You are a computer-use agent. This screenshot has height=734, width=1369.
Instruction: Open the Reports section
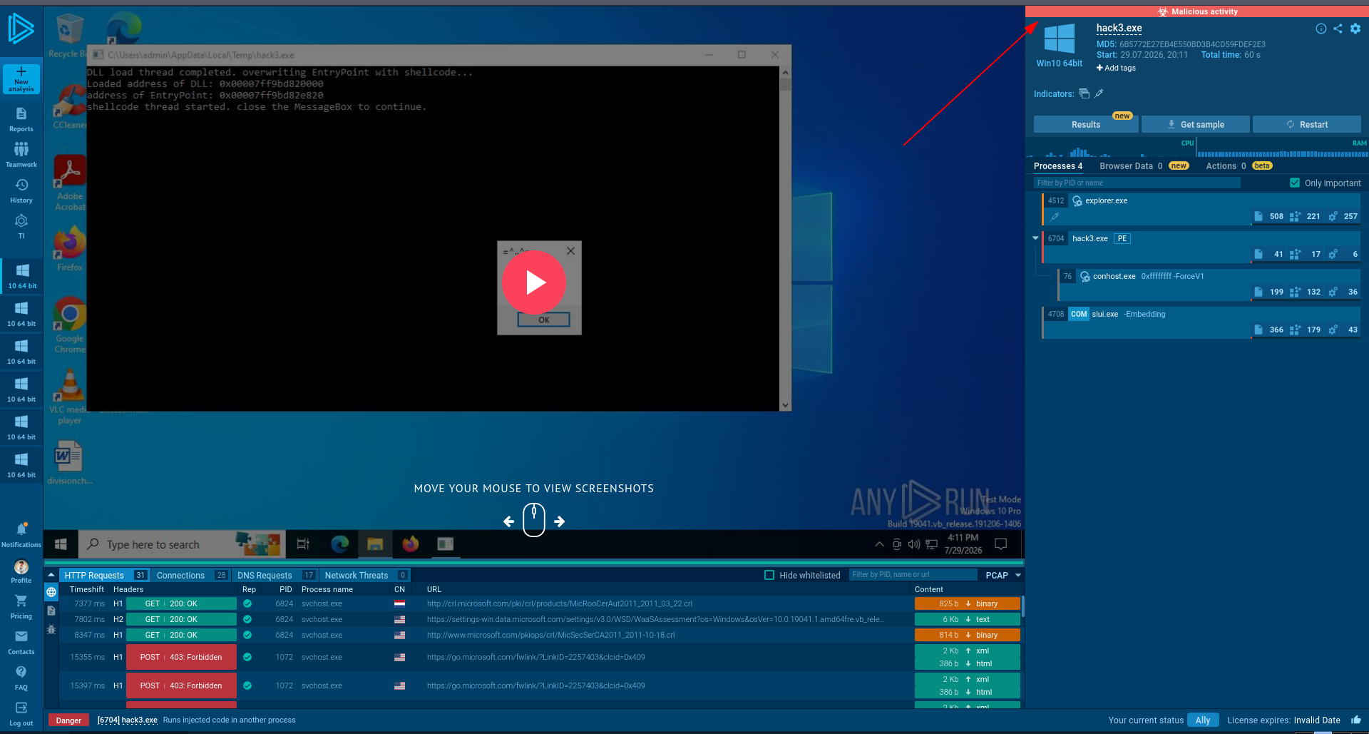point(21,119)
